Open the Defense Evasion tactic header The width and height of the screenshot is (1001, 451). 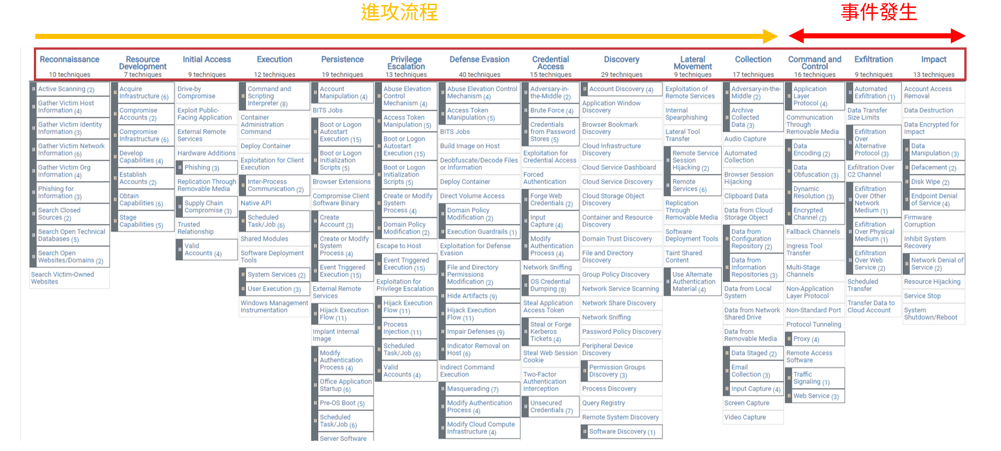point(480,60)
